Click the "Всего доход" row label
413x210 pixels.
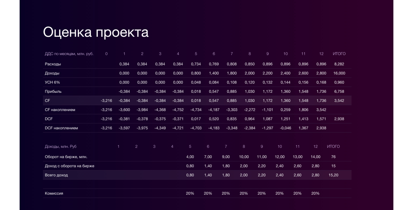[x=56, y=175]
